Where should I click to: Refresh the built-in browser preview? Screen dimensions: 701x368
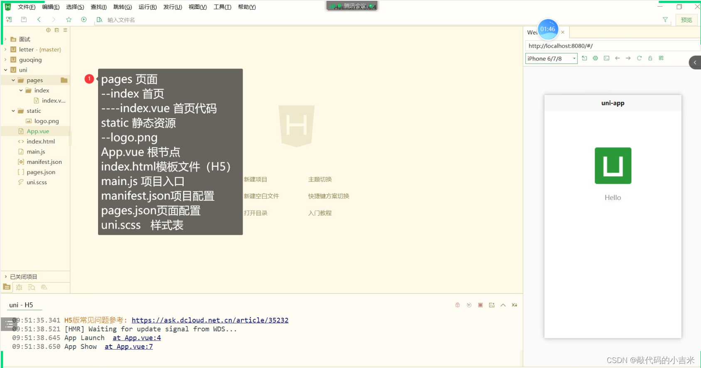[639, 58]
